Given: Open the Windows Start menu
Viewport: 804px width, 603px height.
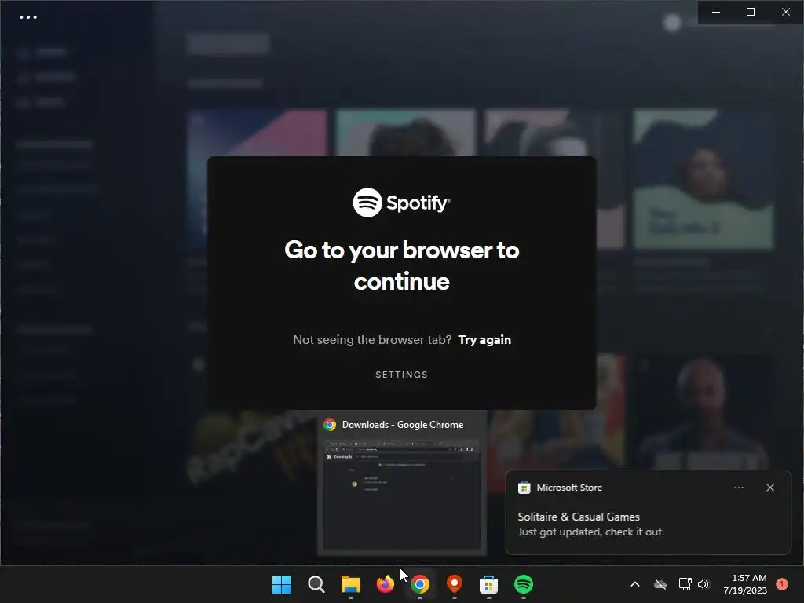Looking at the screenshot, I should click(x=282, y=584).
